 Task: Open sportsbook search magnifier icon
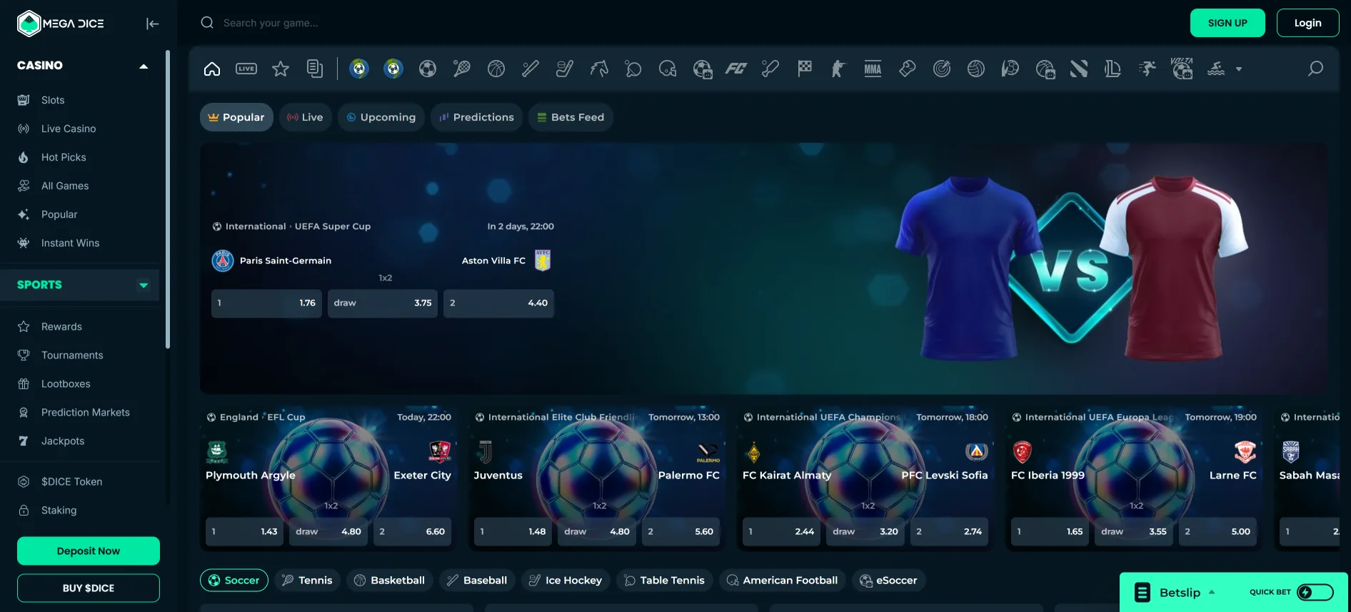pos(1315,69)
